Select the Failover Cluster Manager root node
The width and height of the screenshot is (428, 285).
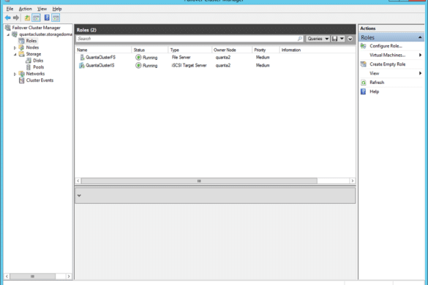coord(36,28)
